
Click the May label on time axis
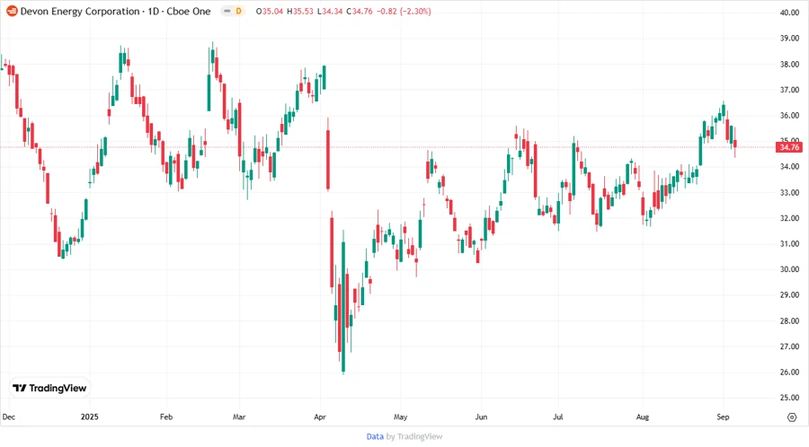[400, 417]
